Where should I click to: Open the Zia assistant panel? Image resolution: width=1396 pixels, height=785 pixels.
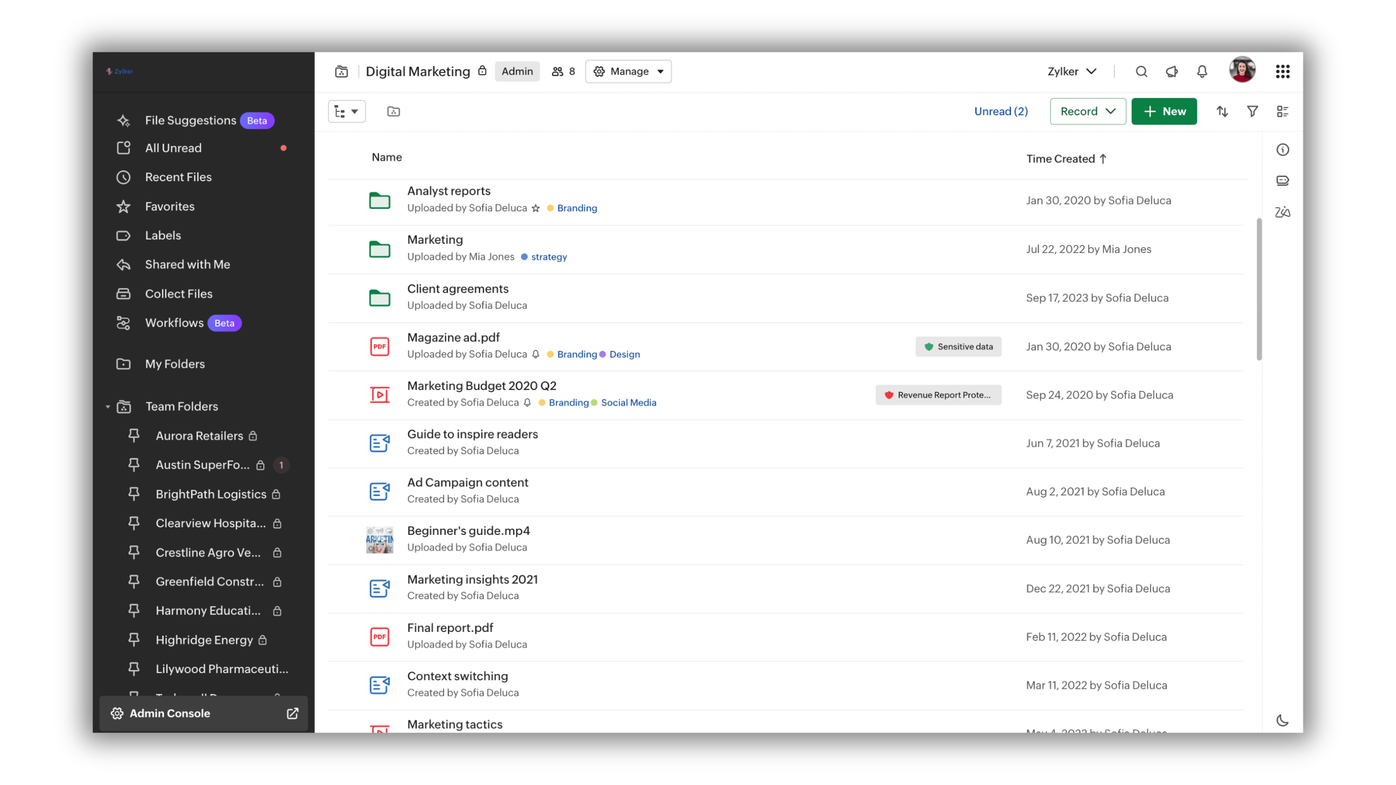coord(1283,212)
